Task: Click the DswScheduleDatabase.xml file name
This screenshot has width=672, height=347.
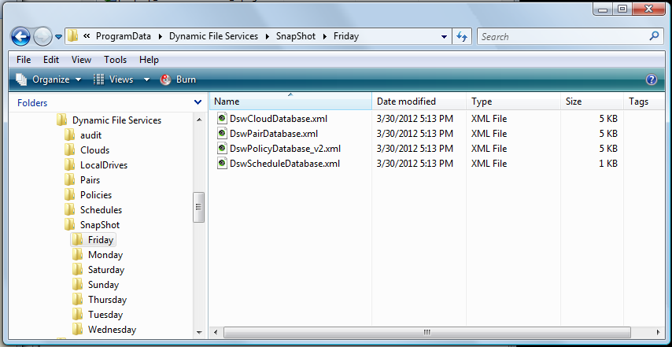Action: point(285,164)
